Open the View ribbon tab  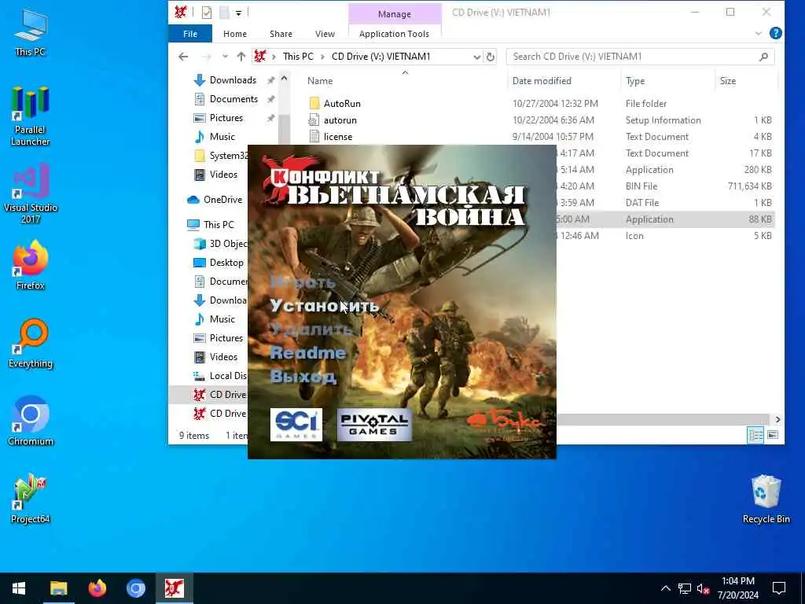325,34
